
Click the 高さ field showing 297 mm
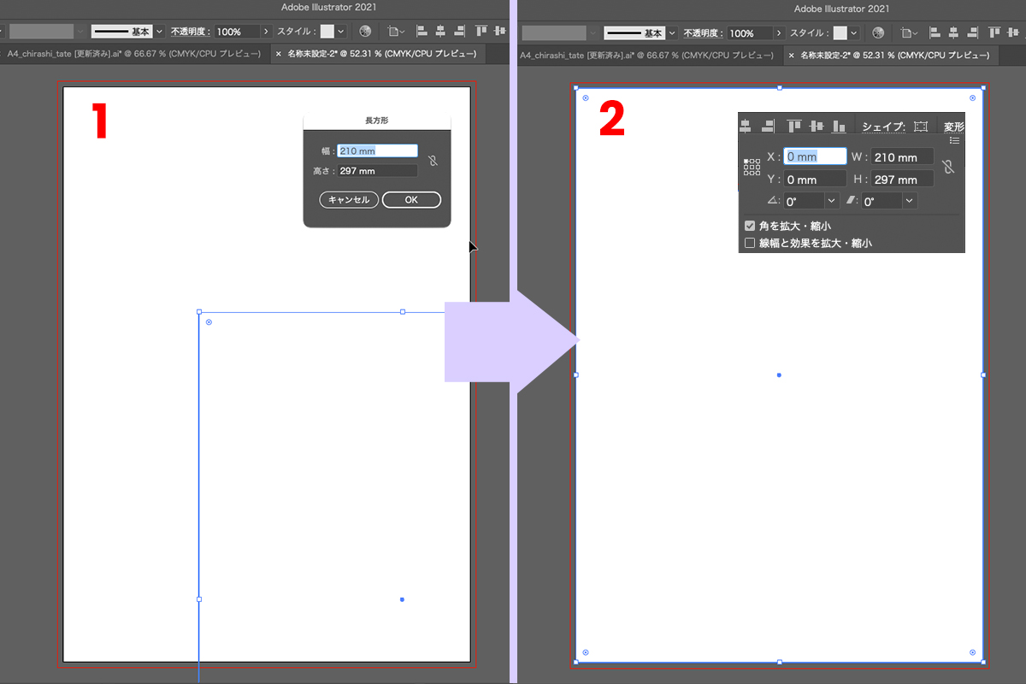[377, 171]
